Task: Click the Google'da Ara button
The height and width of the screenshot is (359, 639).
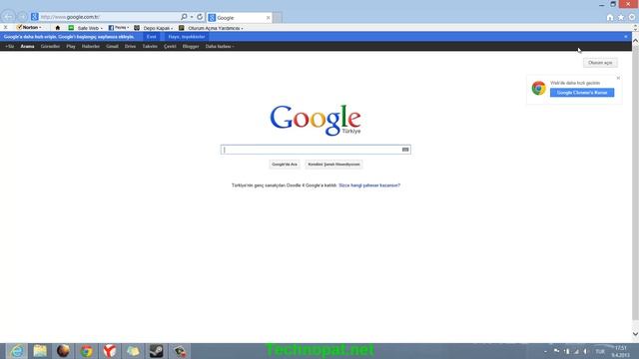Action: point(285,165)
